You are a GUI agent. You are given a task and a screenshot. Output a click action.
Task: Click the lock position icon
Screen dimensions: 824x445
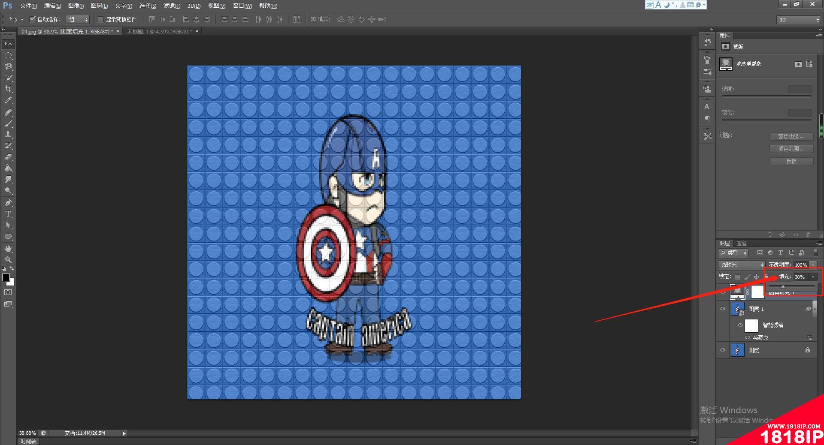[756, 277]
